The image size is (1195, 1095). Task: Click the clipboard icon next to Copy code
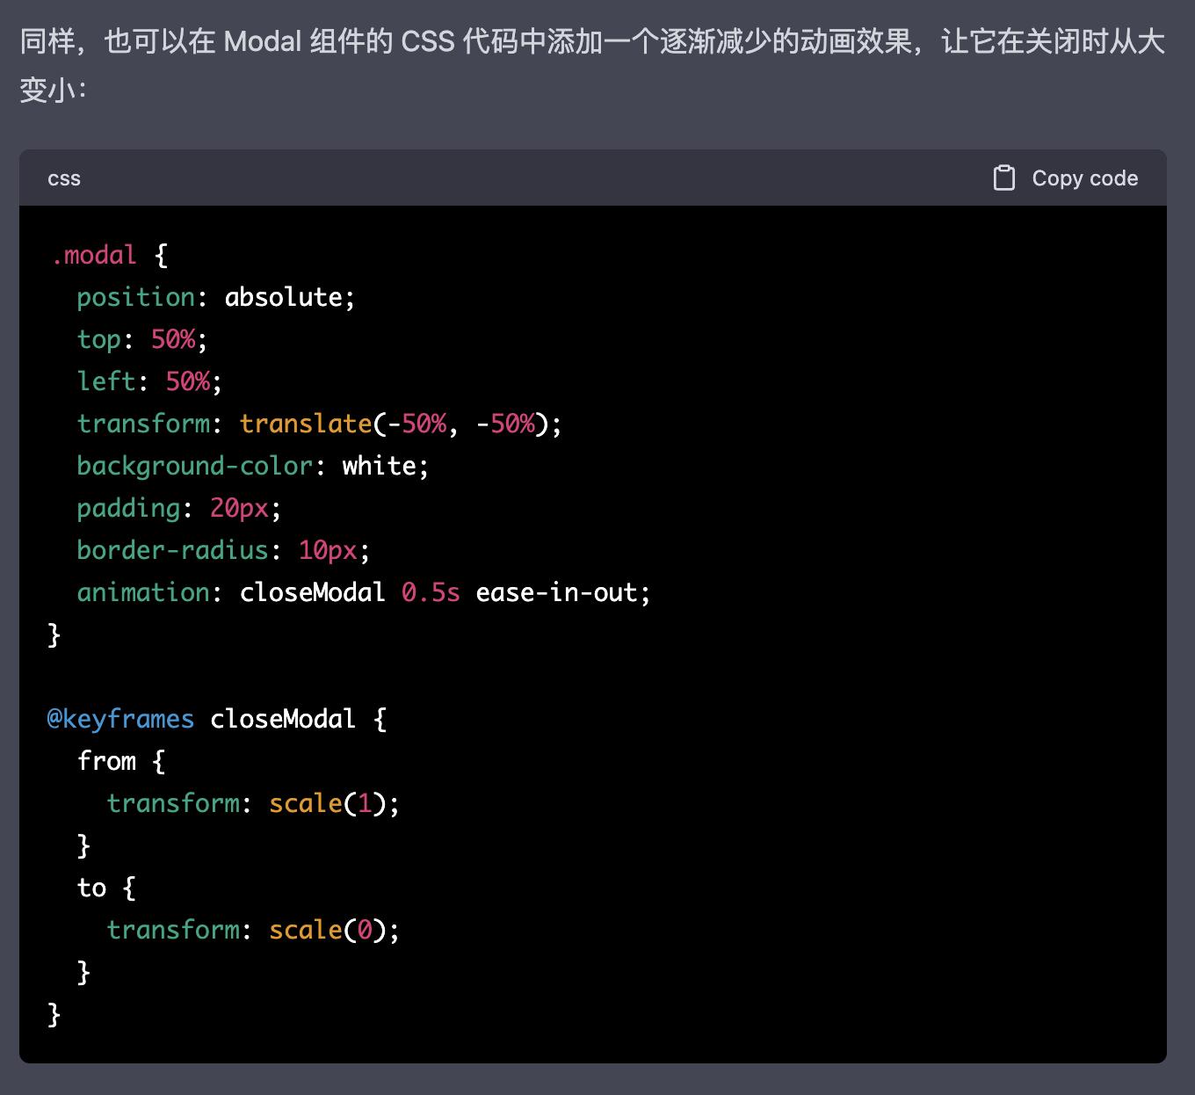1003,178
